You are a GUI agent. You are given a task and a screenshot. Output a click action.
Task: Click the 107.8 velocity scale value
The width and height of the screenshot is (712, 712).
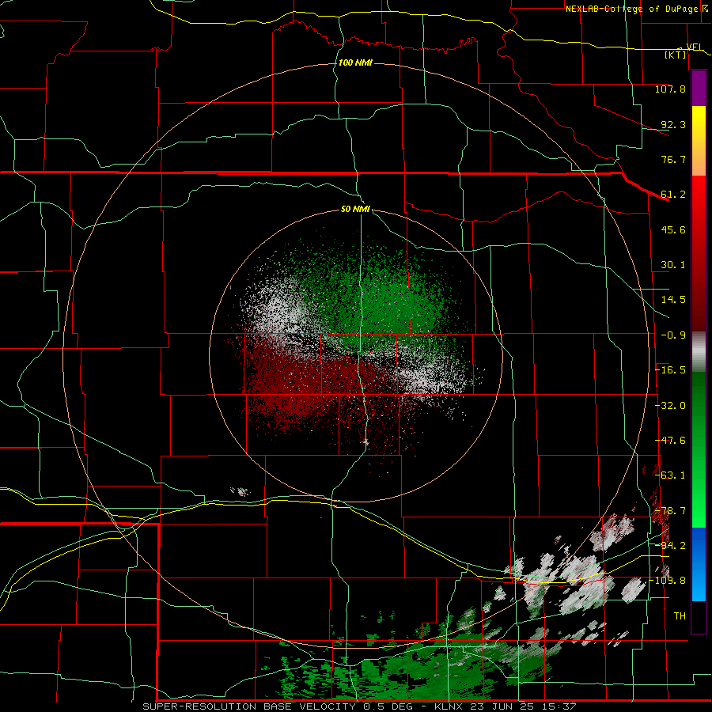coord(670,89)
